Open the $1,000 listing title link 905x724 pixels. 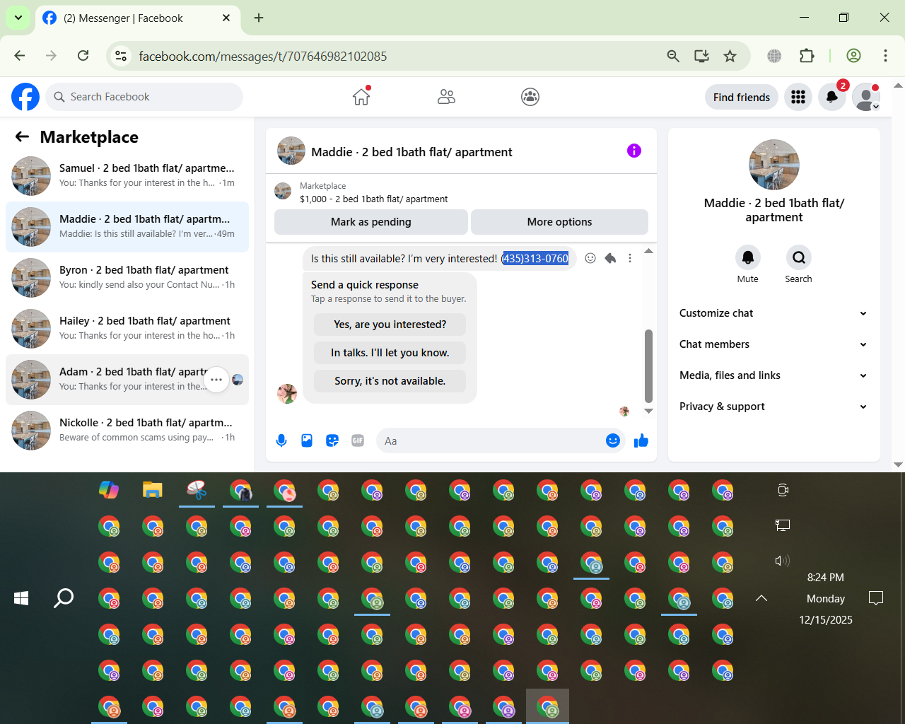point(373,199)
